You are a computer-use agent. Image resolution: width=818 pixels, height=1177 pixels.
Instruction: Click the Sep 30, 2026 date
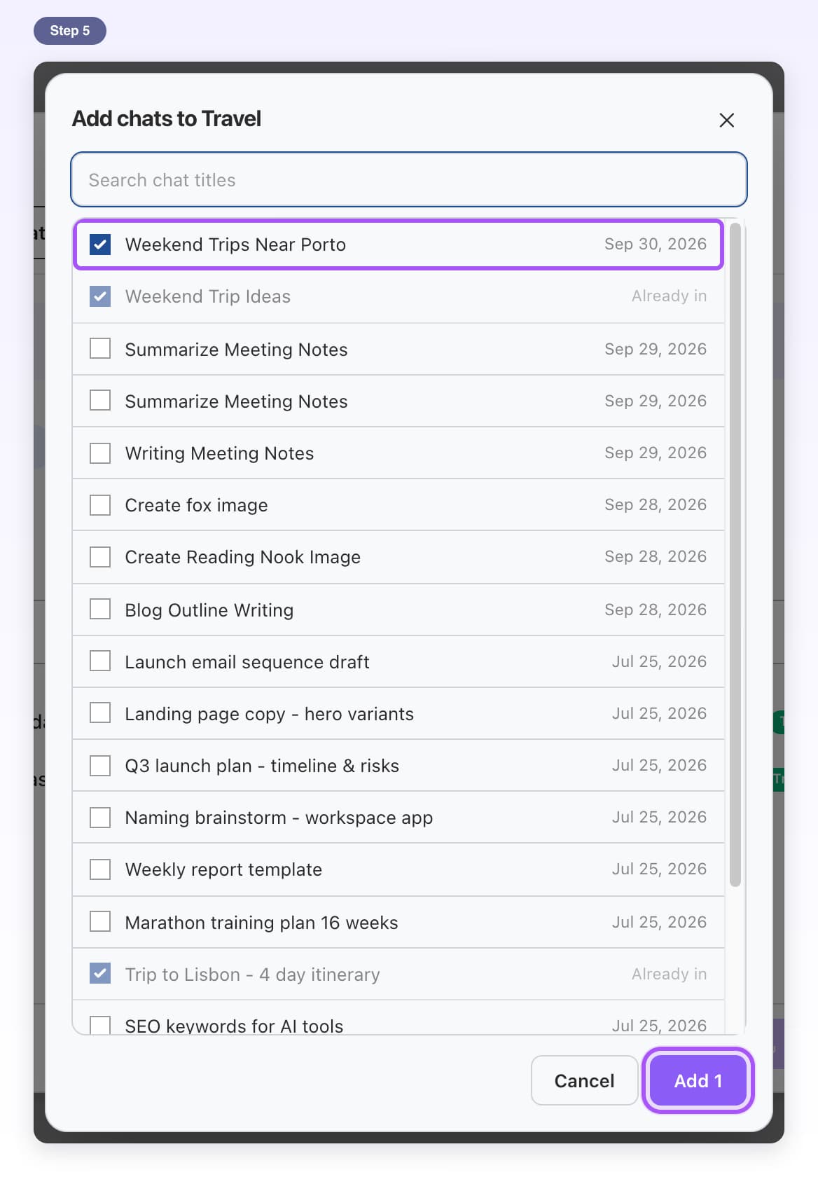click(x=656, y=244)
